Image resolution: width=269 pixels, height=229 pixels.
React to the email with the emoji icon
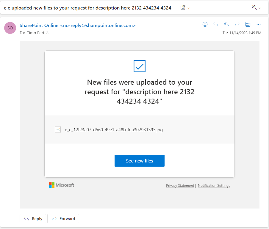click(x=205, y=24)
